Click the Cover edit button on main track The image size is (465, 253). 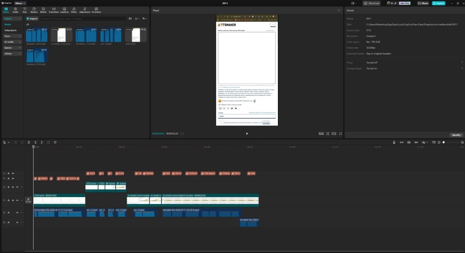[28, 200]
